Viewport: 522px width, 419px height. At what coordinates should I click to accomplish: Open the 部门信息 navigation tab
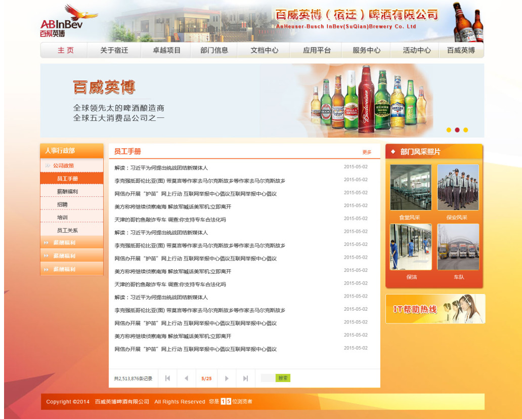point(214,50)
